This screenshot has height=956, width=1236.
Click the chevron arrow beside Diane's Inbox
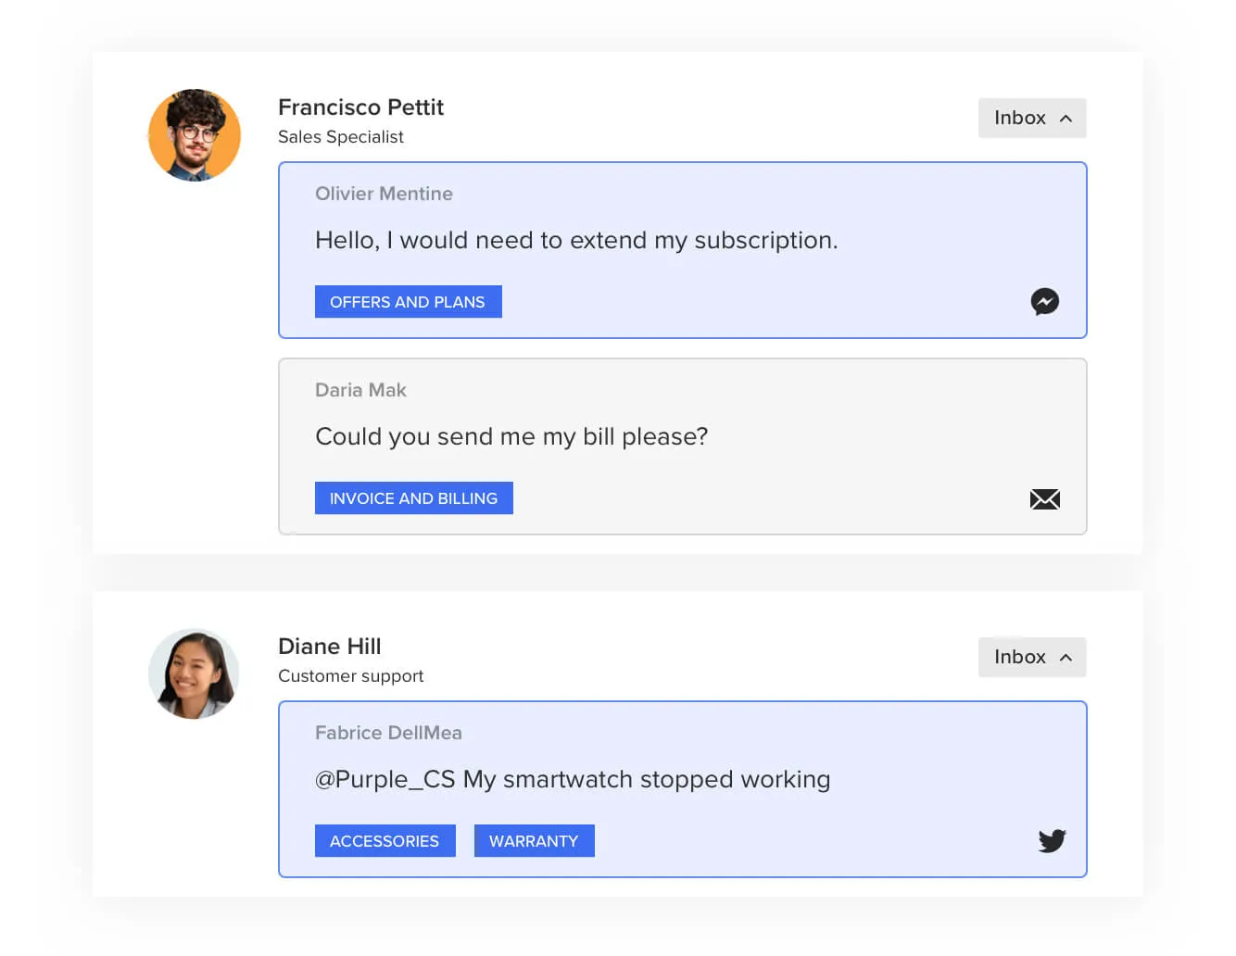tap(1066, 658)
